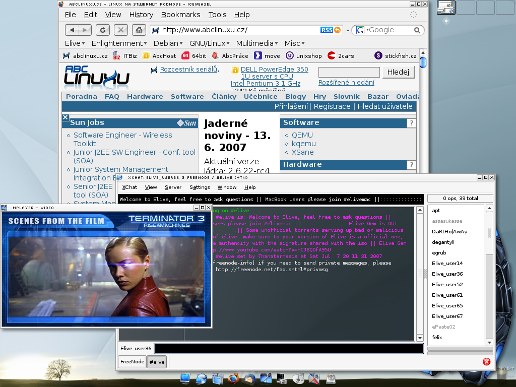Click the Hardware panel help question mark
The width and height of the screenshot is (516, 387).
pyautogui.click(x=411, y=165)
